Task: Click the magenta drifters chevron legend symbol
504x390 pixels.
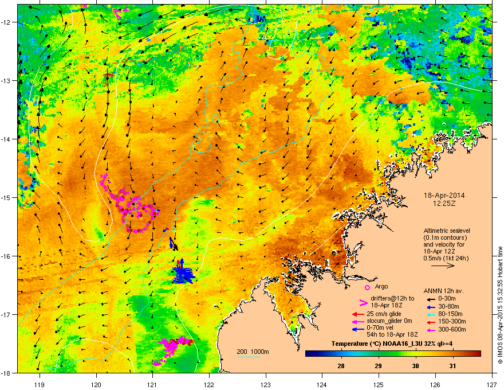Action: (363, 303)
